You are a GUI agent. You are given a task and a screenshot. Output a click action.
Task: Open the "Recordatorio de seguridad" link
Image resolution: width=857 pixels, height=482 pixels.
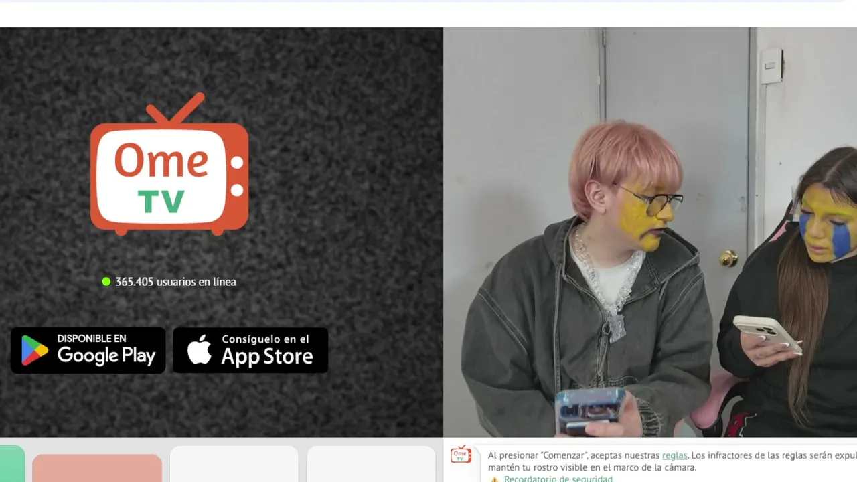coord(558,479)
